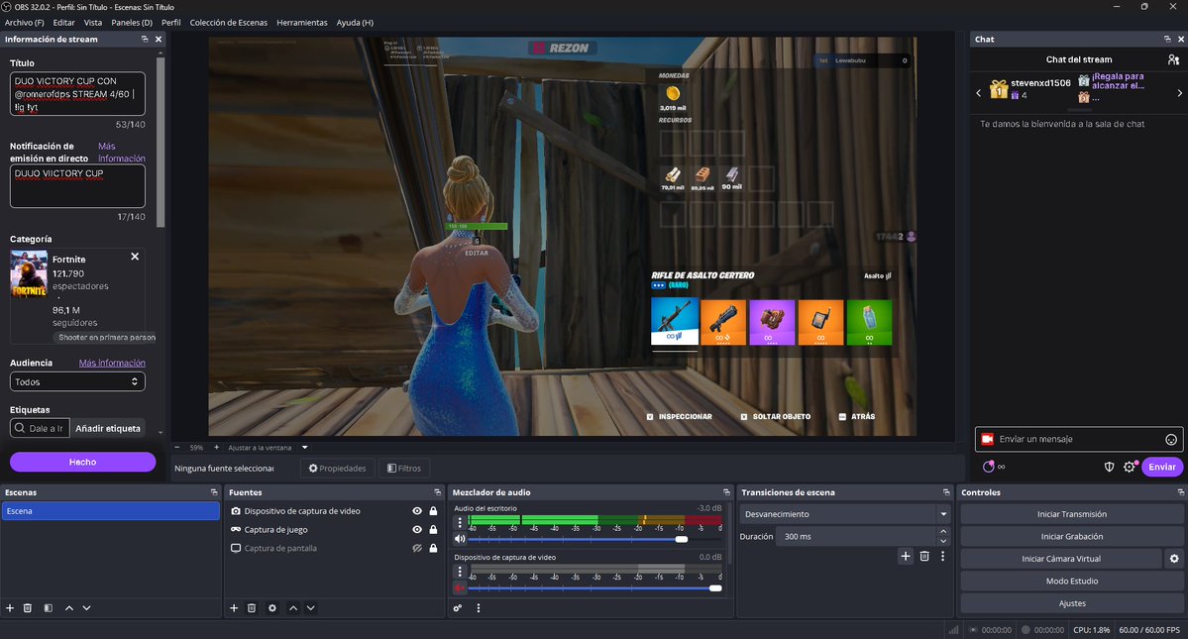
Task: Open Más información link next to Audiencia
Action: tap(112, 364)
